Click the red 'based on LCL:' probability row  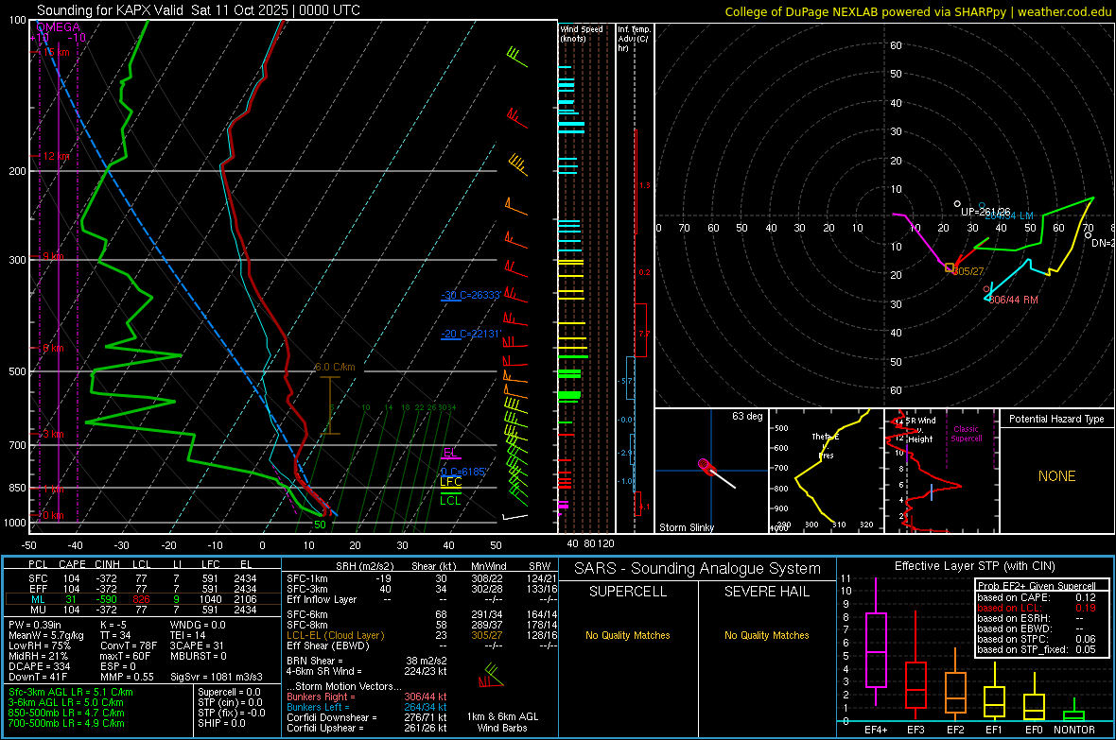(x=1037, y=608)
